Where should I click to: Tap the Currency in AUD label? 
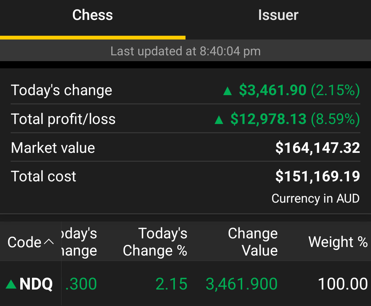pyautogui.click(x=315, y=199)
